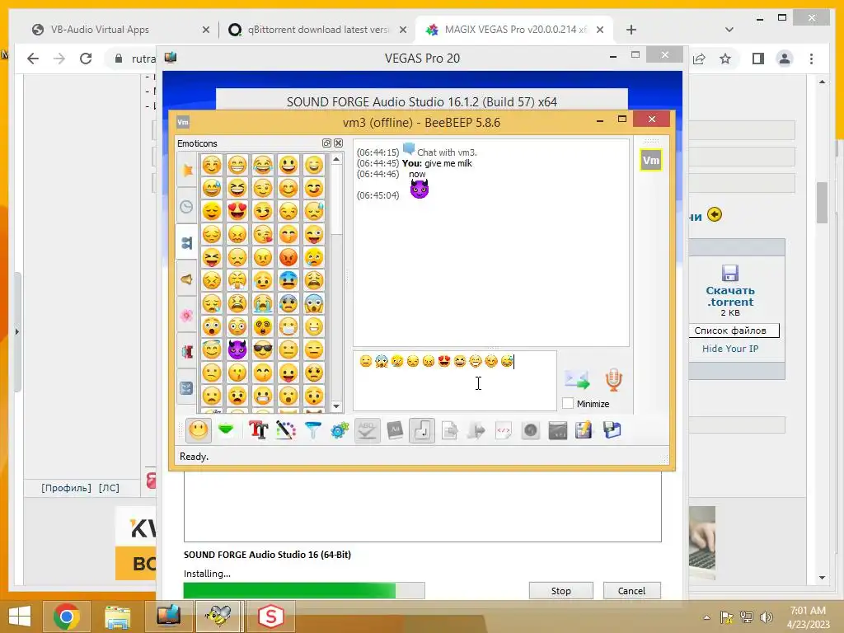Insert the screaming blue-forehead face emoji

click(x=314, y=303)
